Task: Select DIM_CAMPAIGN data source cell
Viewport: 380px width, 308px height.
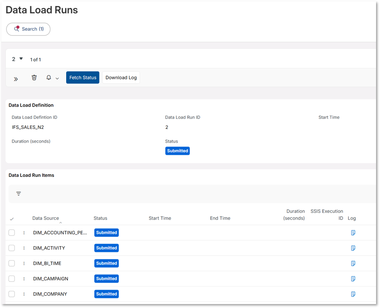Action: [51, 279]
